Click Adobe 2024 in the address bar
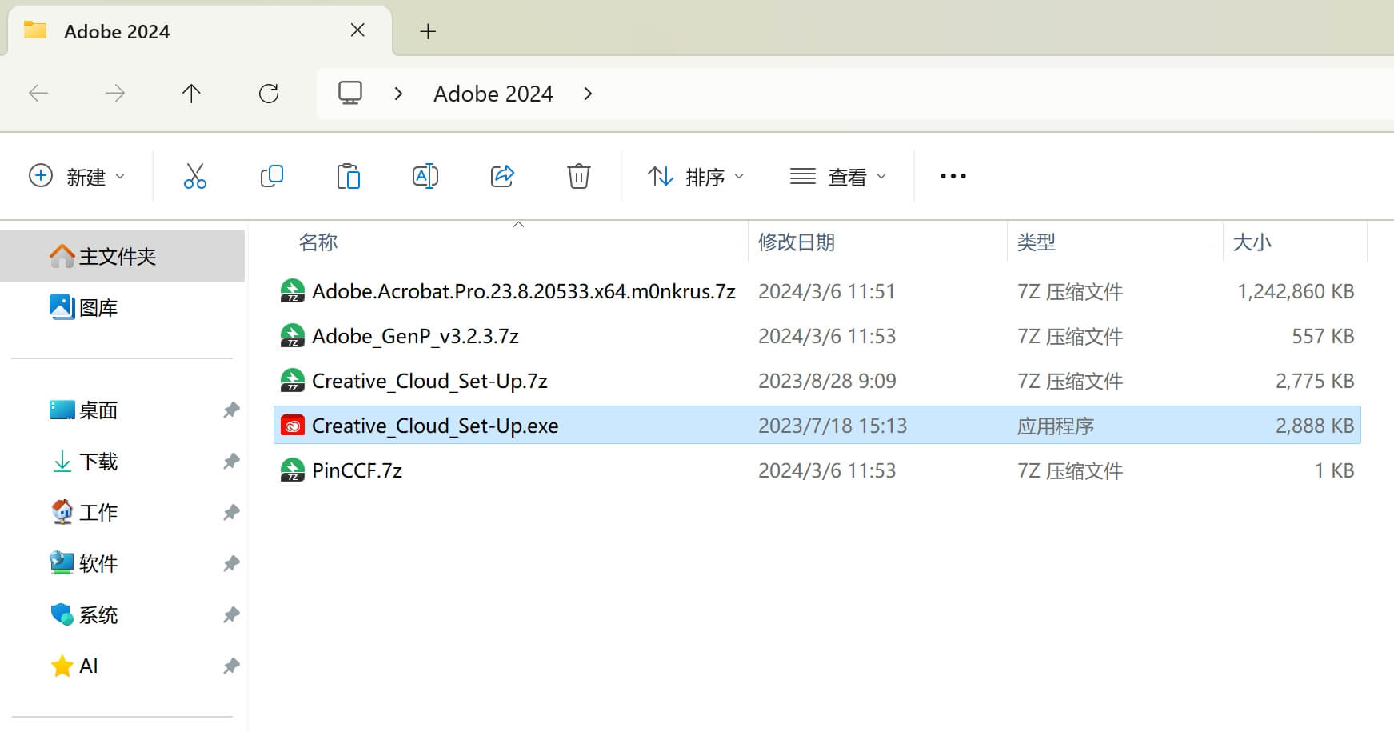 [493, 94]
